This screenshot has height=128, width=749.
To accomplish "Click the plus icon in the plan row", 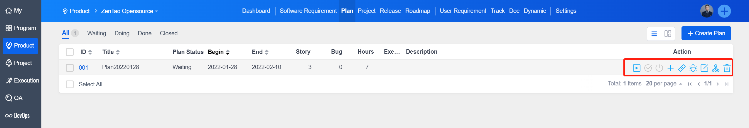I will (670, 68).
